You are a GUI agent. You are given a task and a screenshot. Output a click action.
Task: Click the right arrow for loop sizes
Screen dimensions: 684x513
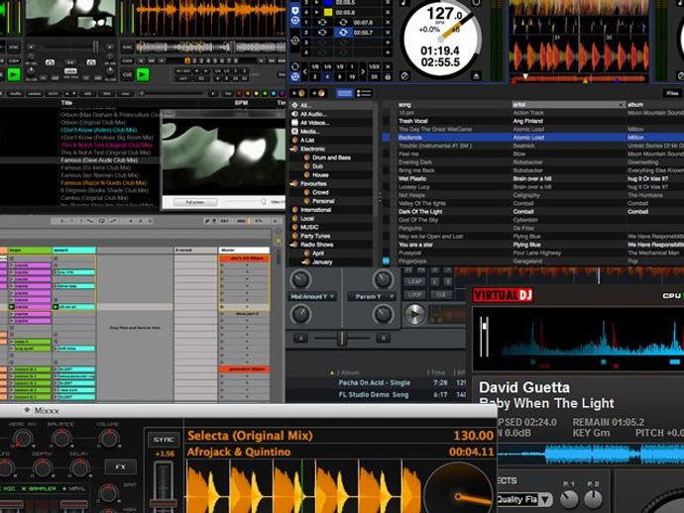(363, 71)
